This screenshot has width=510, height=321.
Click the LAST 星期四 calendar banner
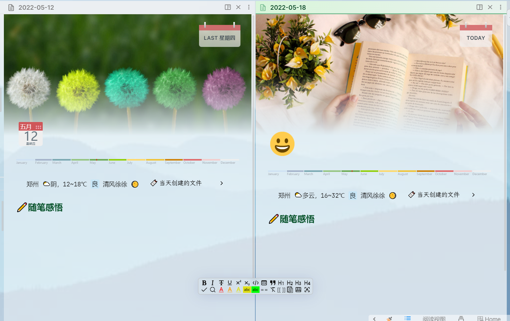220,36
